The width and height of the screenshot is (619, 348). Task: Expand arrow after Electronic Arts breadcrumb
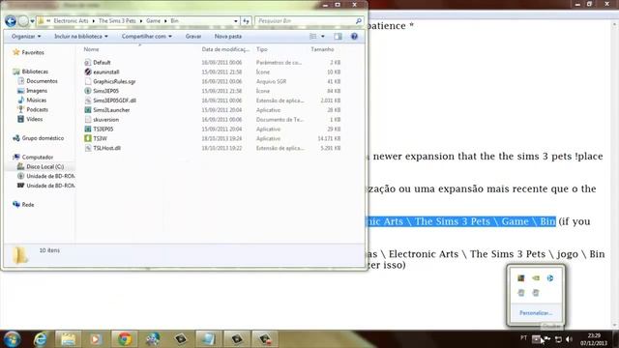point(94,21)
